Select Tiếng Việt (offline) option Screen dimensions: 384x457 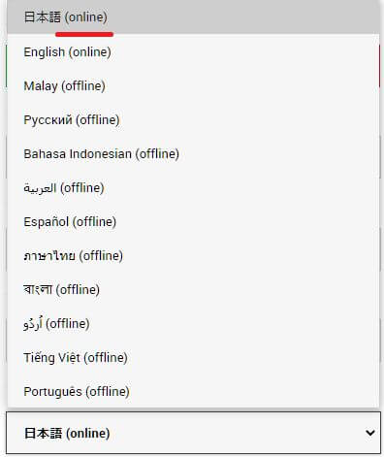pyautogui.click(x=193, y=357)
